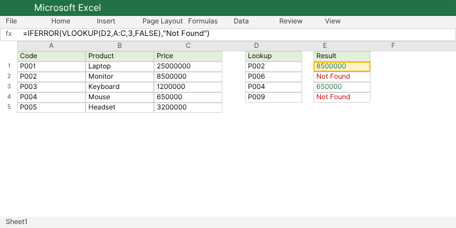Select cell P003 in Code column
The height and width of the screenshot is (228, 456).
[x=51, y=87]
